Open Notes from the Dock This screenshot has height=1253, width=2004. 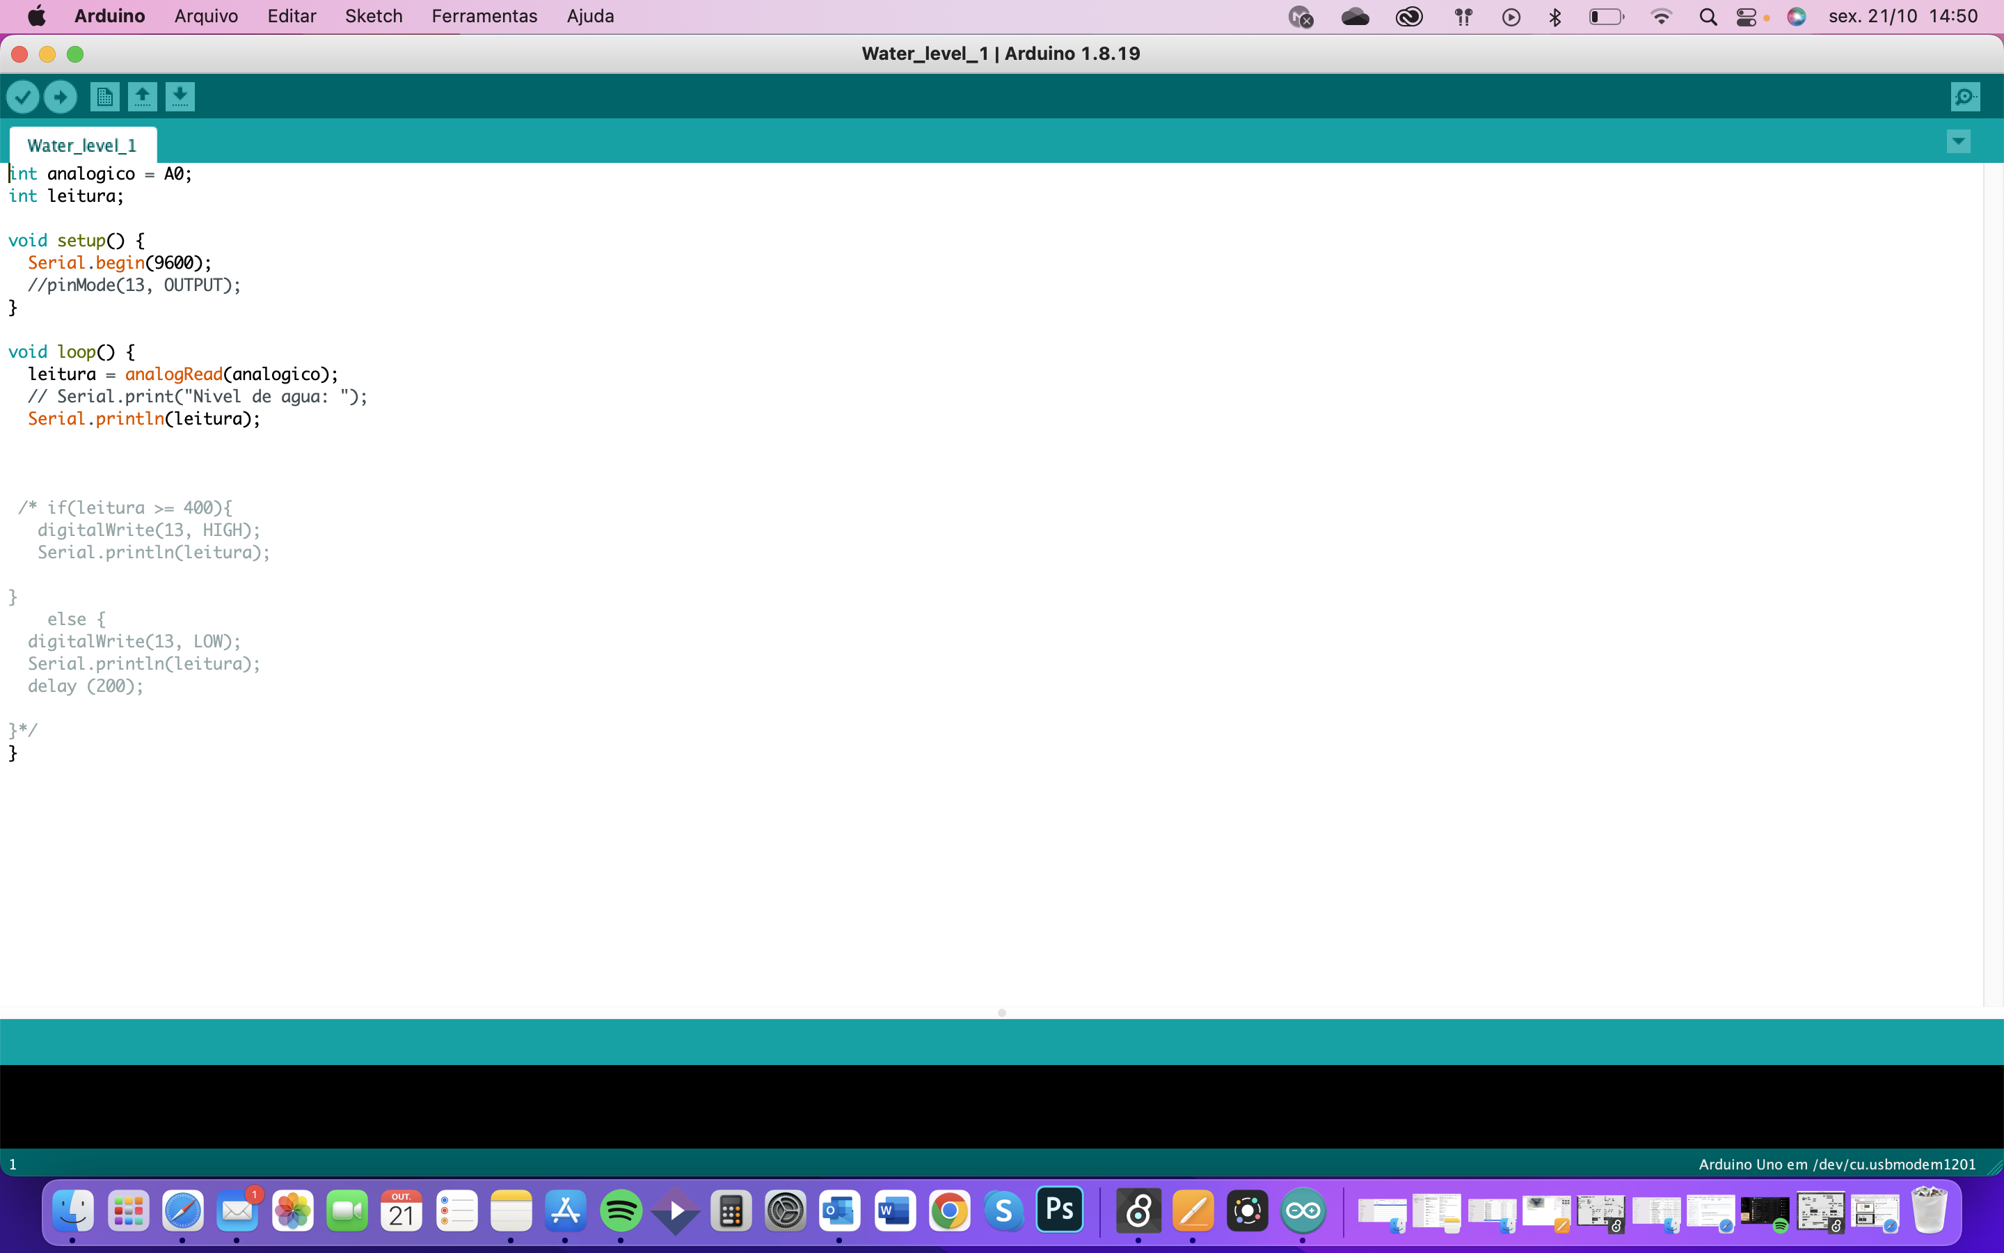[x=511, y=1211]
